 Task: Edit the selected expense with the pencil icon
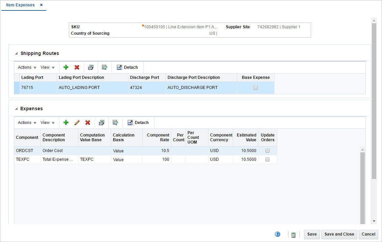[x=77, y=123]
